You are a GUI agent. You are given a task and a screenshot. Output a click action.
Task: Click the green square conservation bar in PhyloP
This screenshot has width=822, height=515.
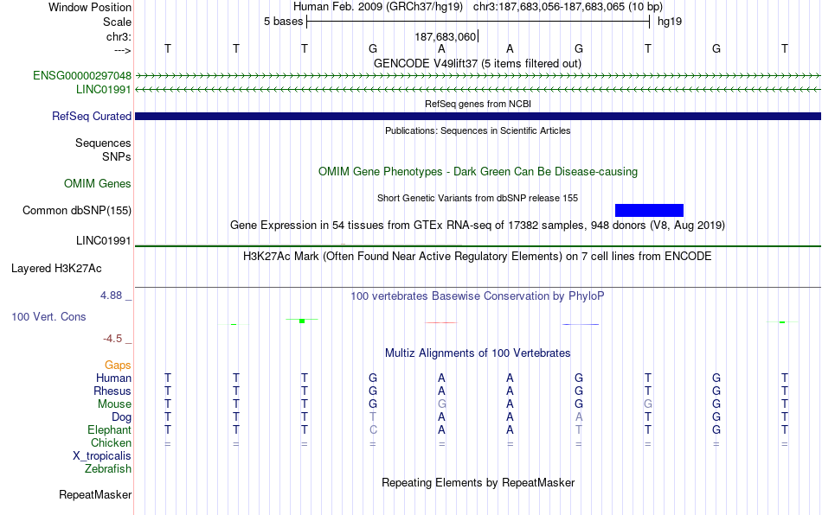click(302, 321)
